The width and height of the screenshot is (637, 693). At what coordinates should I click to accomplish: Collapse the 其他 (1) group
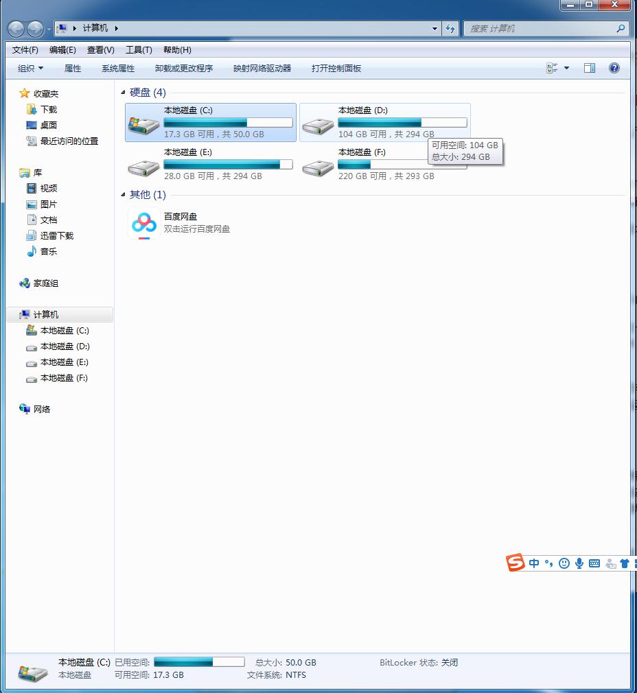tap(123, 194)
